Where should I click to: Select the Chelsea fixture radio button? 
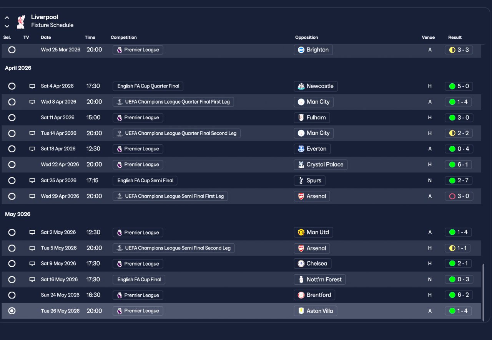tap(12, 264)
